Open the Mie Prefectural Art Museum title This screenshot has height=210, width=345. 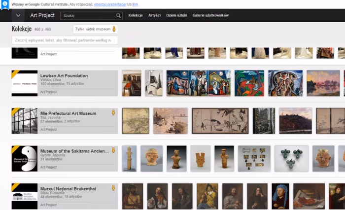(x=68, y=113)
